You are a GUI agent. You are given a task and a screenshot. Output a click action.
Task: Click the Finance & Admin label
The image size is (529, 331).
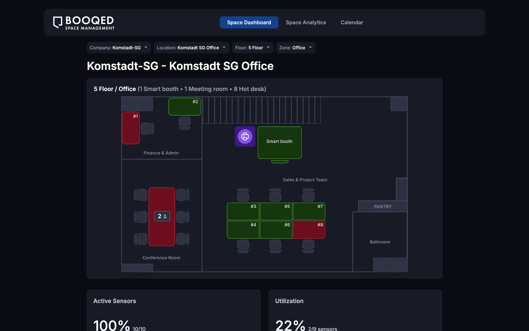coord(161,153)
